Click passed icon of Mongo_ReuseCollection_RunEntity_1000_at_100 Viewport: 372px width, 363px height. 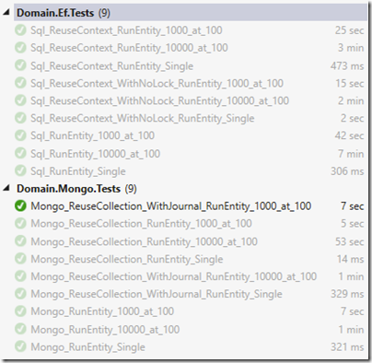point(20,224)
